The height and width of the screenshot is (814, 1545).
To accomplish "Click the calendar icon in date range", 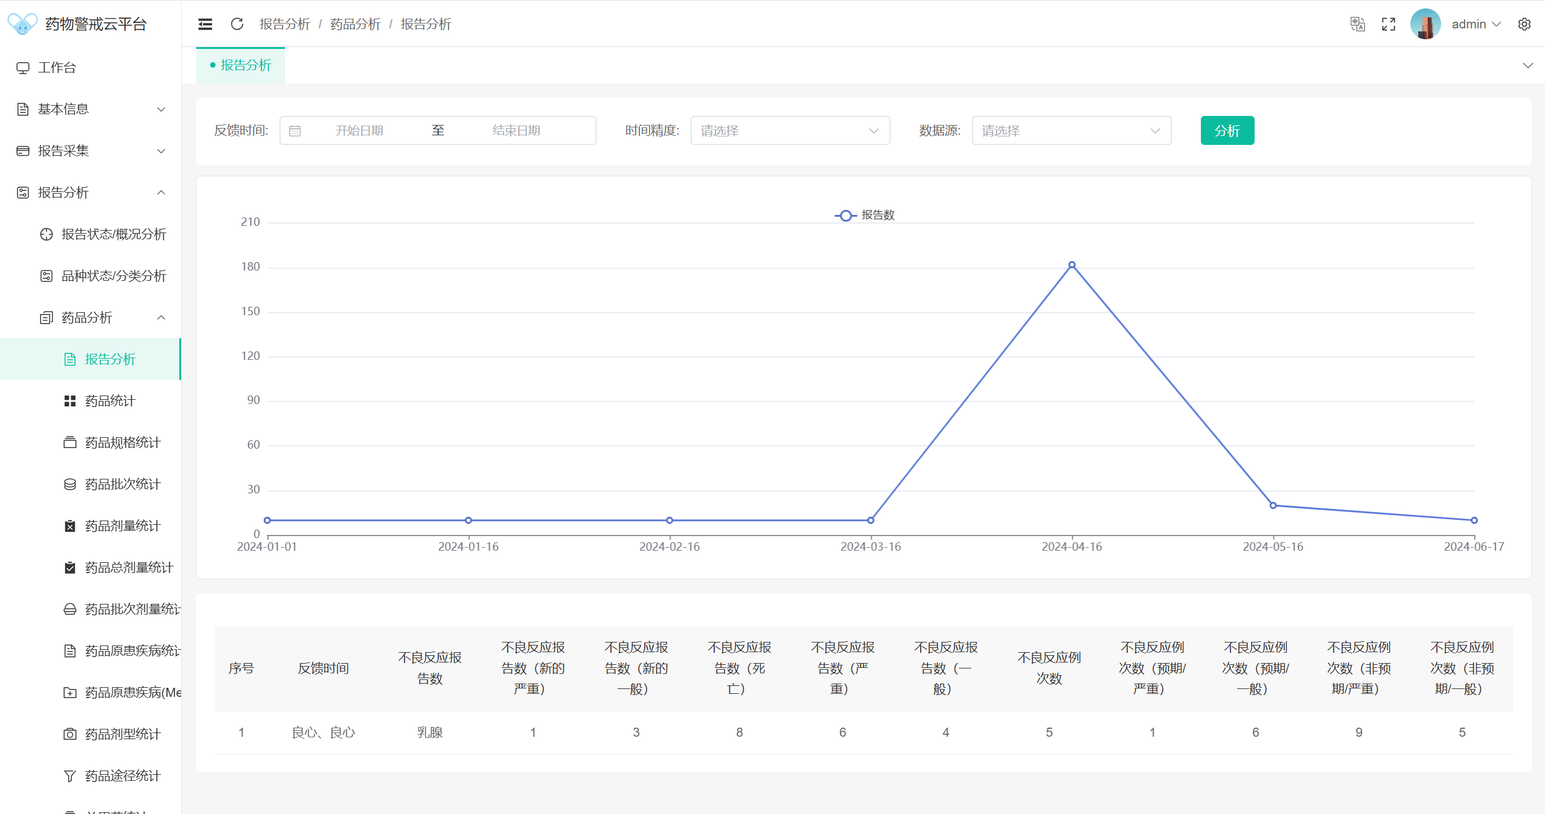I will click(x=295, y=131).
